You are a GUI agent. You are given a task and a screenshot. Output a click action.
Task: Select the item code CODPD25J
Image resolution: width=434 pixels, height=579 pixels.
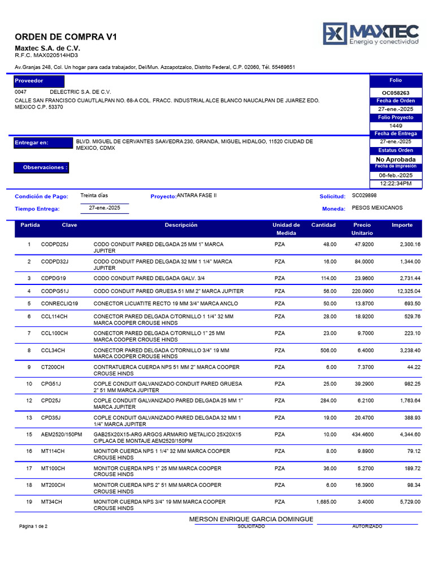55,244
